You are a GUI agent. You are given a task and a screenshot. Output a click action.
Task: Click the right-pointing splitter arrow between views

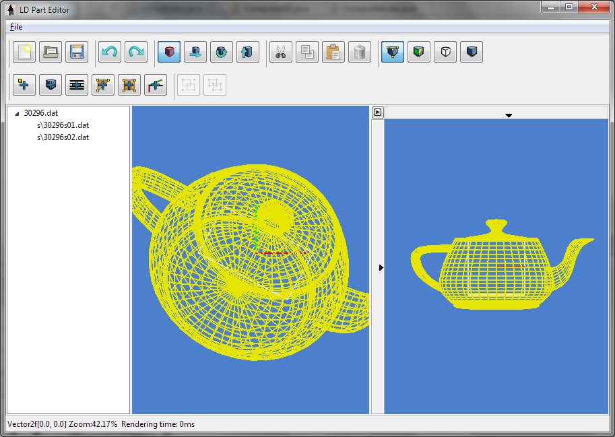381,267
